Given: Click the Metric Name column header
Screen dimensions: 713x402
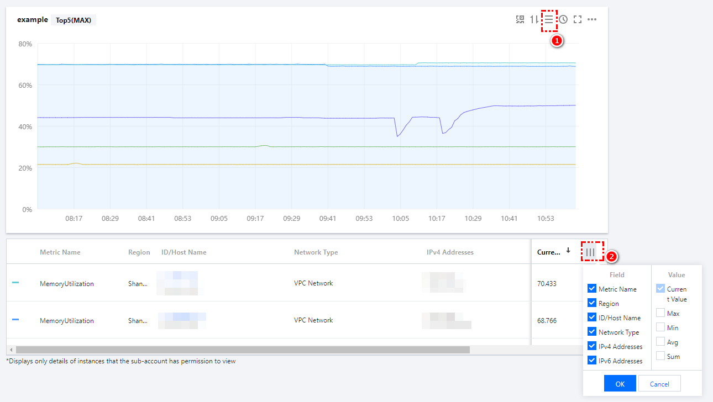Looking at the screenshot, I should click(x=60, y=252).
